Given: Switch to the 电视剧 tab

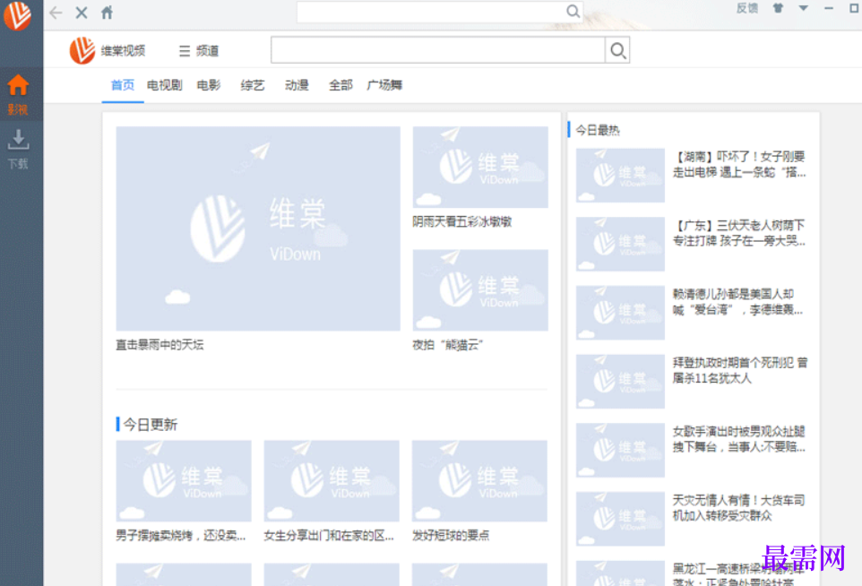Looking at the screenshot, I should (x=164, y=85).
